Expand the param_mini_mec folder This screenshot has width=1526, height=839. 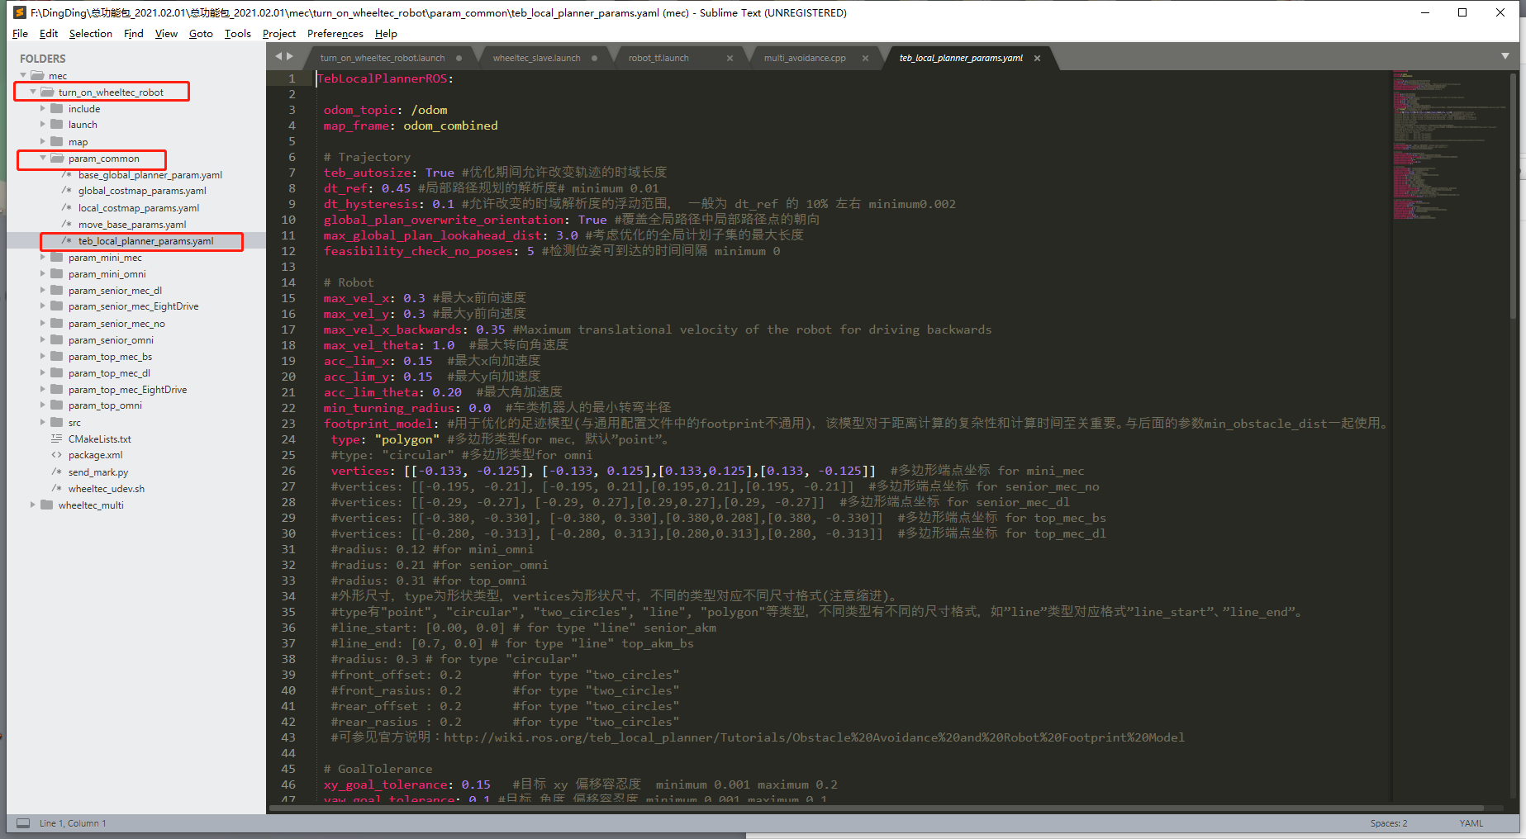click(x=43, y=257)
